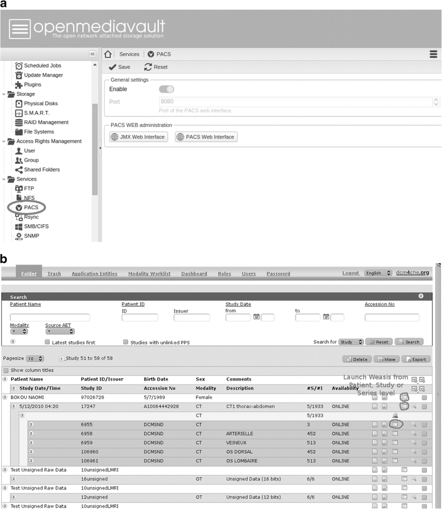Open S.M.A.R.T. in sidebar
This screenshot has width=442, height=509.
pos(32,113)
